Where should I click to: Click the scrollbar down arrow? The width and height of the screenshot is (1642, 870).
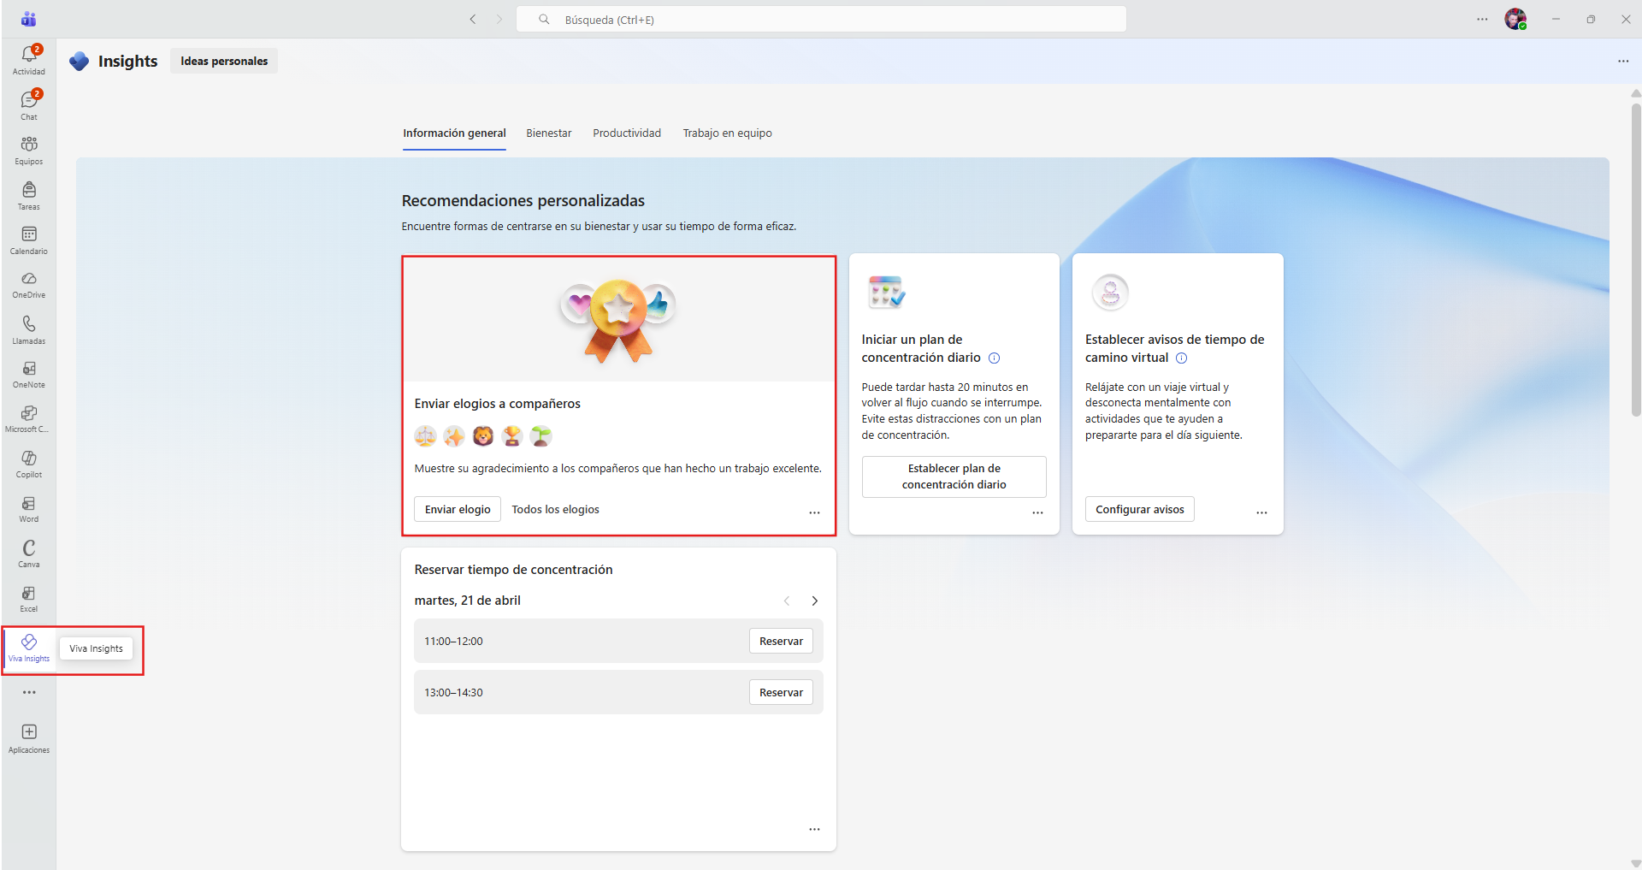1636,863
